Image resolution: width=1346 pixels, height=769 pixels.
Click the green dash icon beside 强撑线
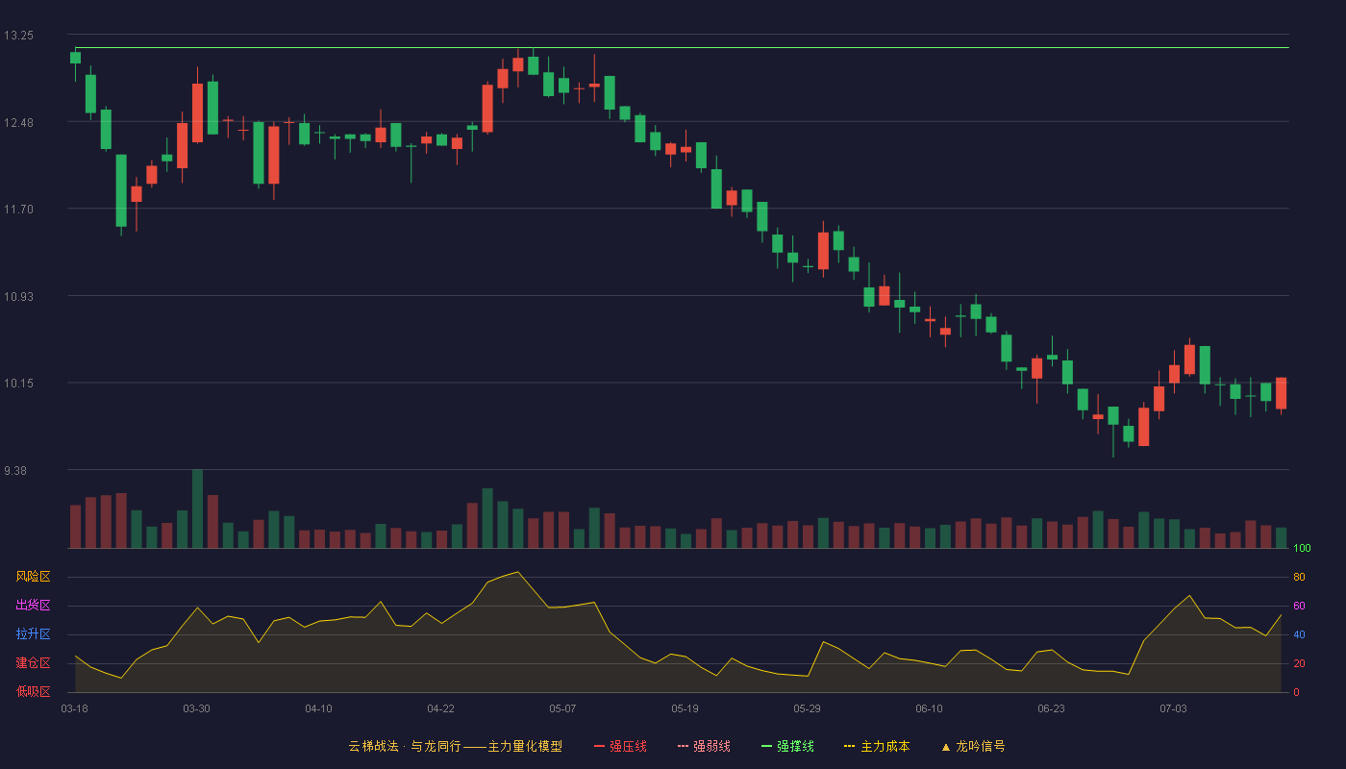coord(766,747)
